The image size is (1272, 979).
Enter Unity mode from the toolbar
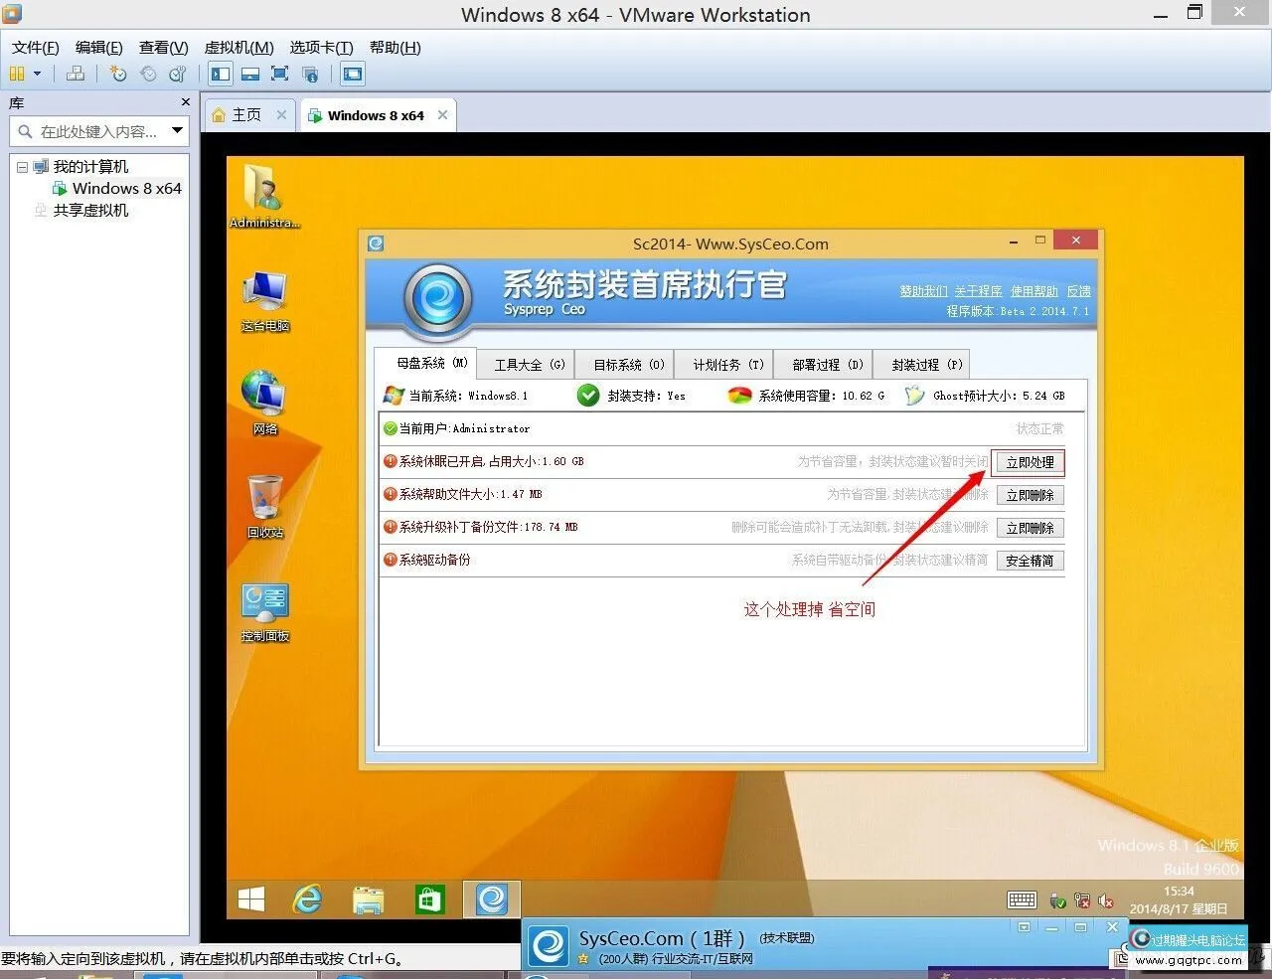pos(310,74)
